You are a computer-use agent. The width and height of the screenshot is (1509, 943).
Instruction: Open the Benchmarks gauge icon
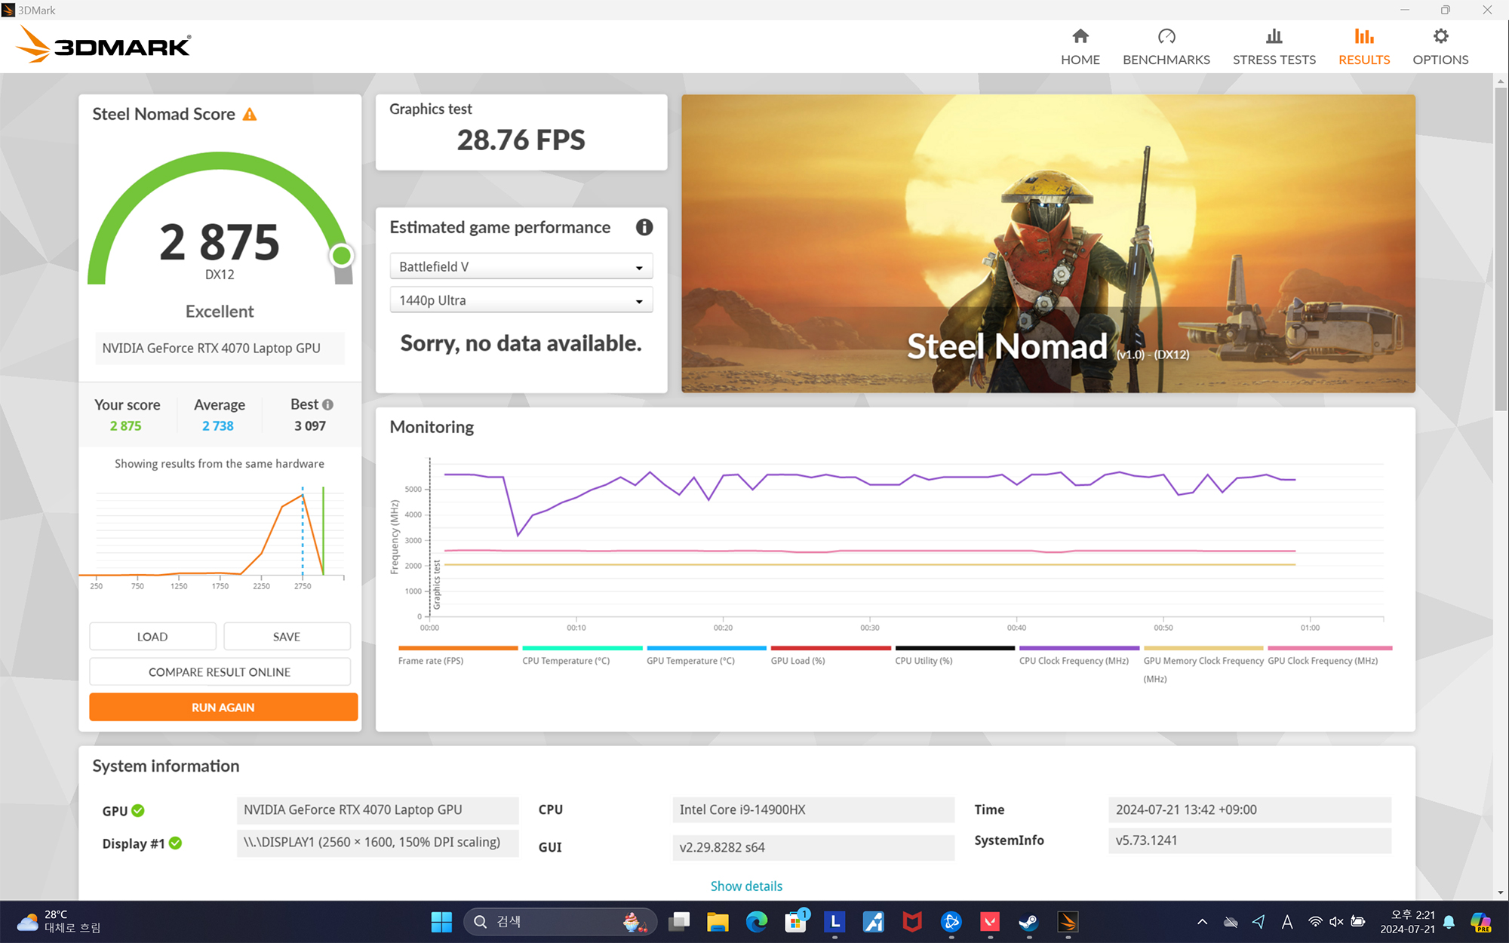pos(1166,36)
